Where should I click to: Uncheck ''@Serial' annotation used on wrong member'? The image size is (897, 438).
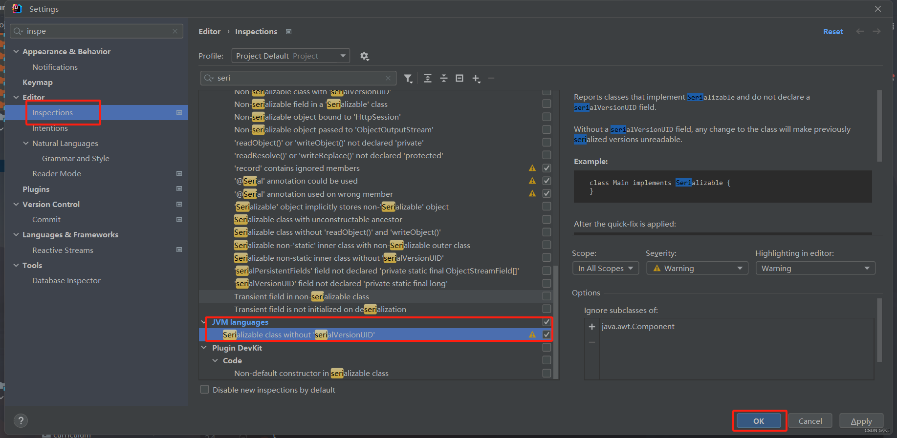pyautogui.click(x=547, y=193)
